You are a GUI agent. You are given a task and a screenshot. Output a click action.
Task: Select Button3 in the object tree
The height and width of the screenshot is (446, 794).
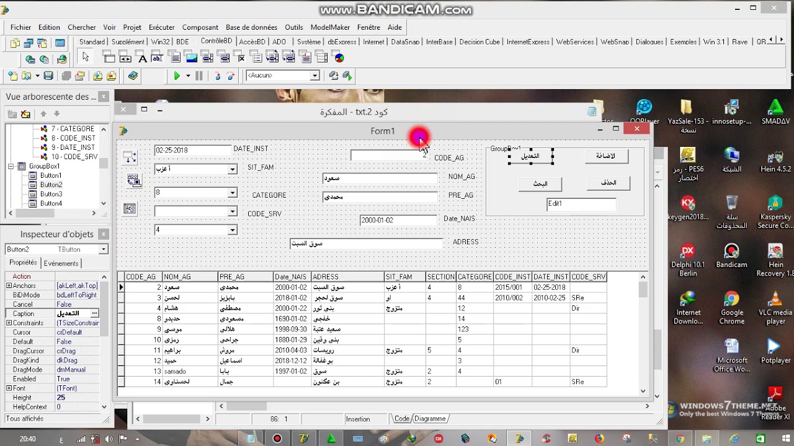(51, 194)
